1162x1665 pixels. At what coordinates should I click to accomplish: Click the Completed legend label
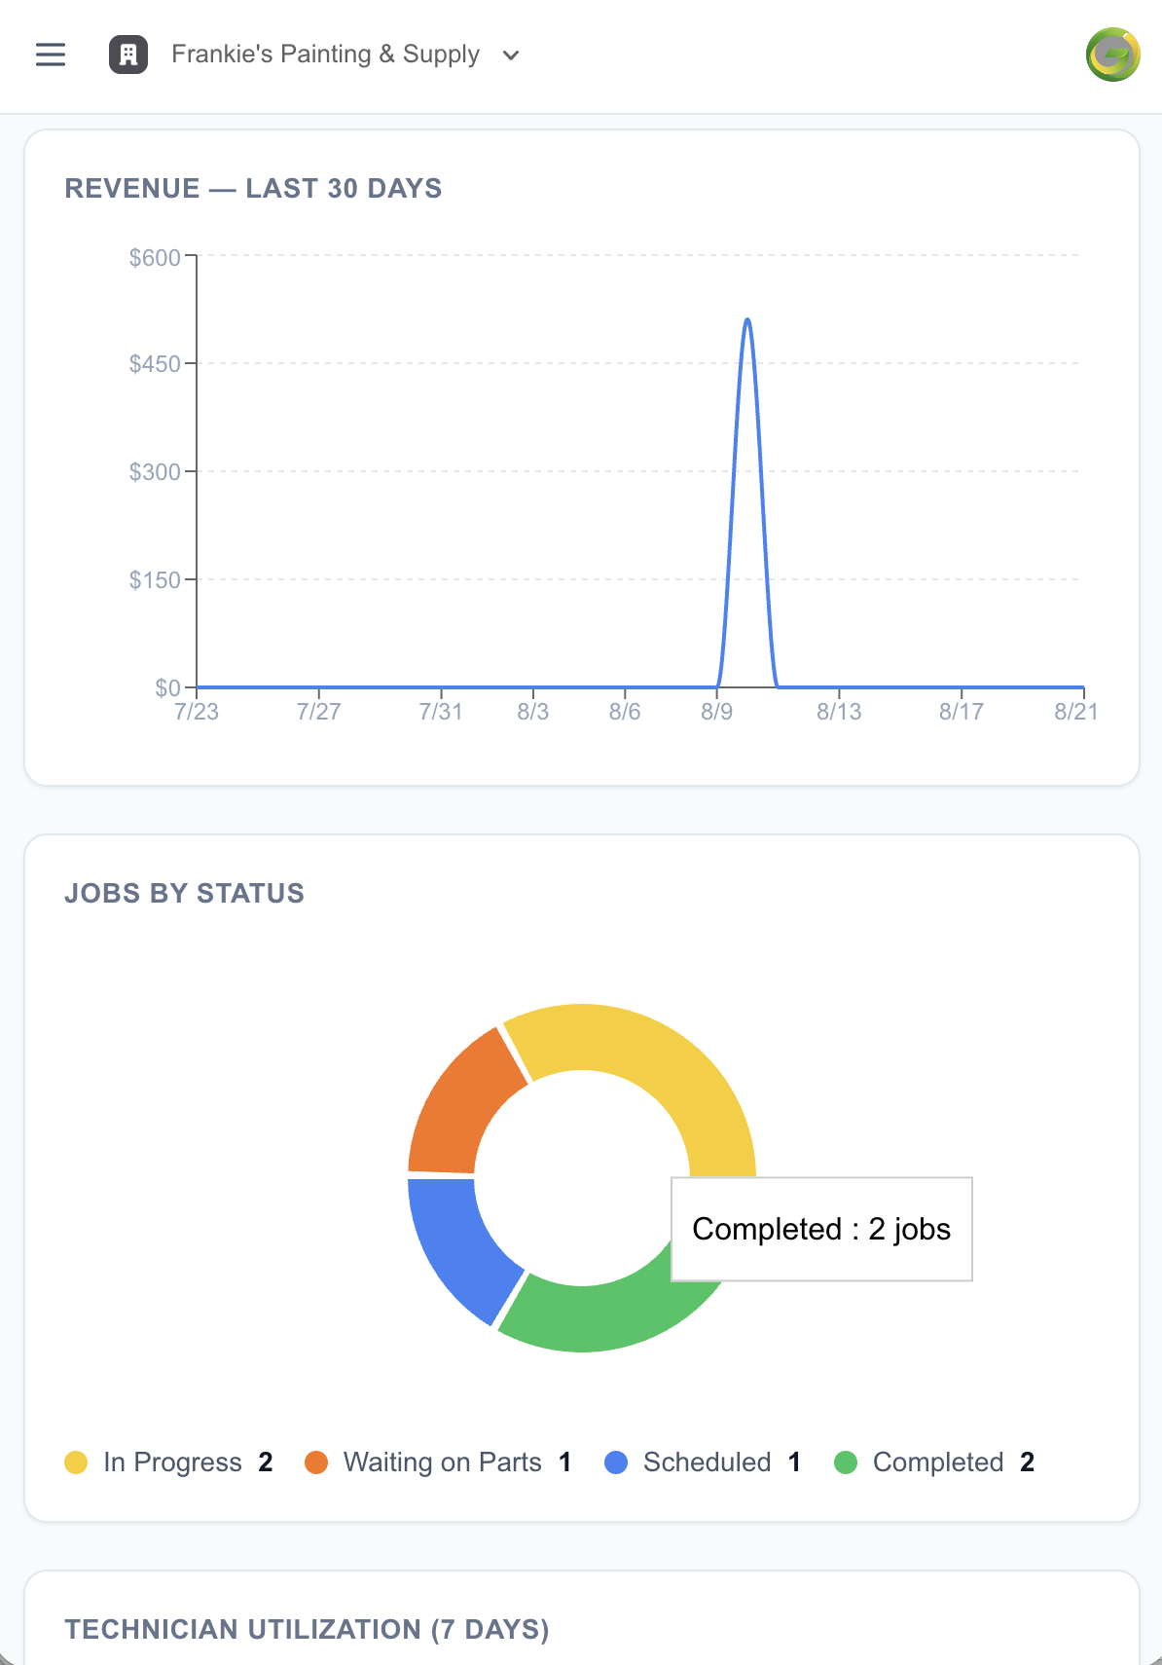tap(938, 1462)
